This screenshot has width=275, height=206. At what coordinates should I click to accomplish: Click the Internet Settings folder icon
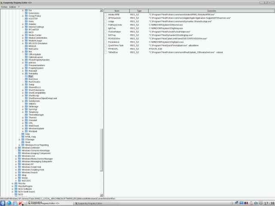(26, 27)
